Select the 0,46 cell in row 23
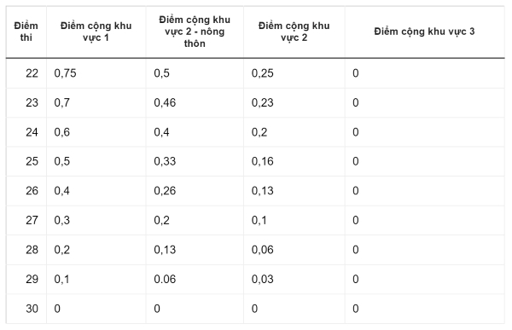512x330 pixels. click(x=195, y=102)
